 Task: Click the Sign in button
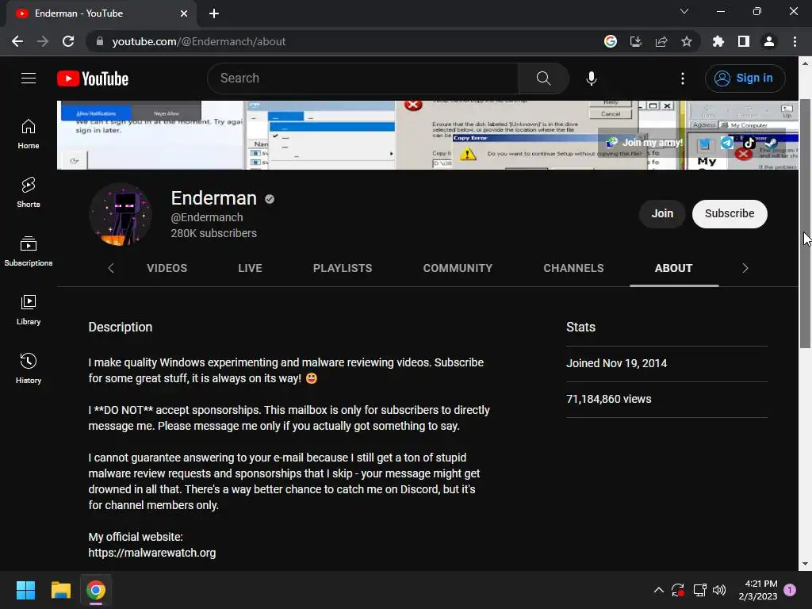(745, 79)
